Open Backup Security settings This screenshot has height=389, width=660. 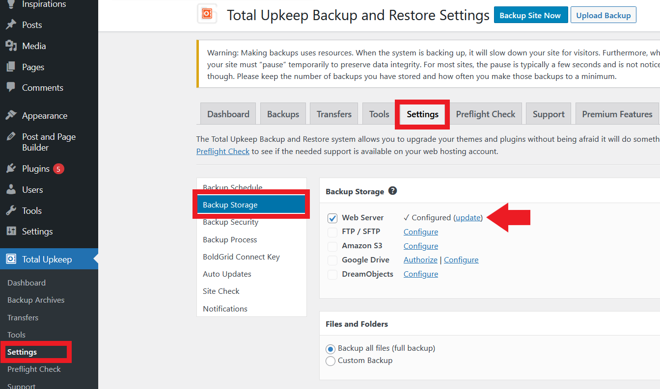pos(230,222)
